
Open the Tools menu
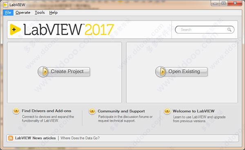40,13
